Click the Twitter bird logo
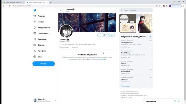Viewport: 186px width, 104px height. [35, 10]
